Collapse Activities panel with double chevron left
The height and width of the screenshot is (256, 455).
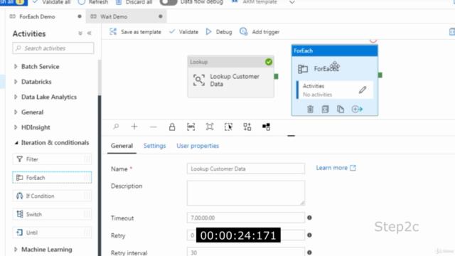pos(90,33)
